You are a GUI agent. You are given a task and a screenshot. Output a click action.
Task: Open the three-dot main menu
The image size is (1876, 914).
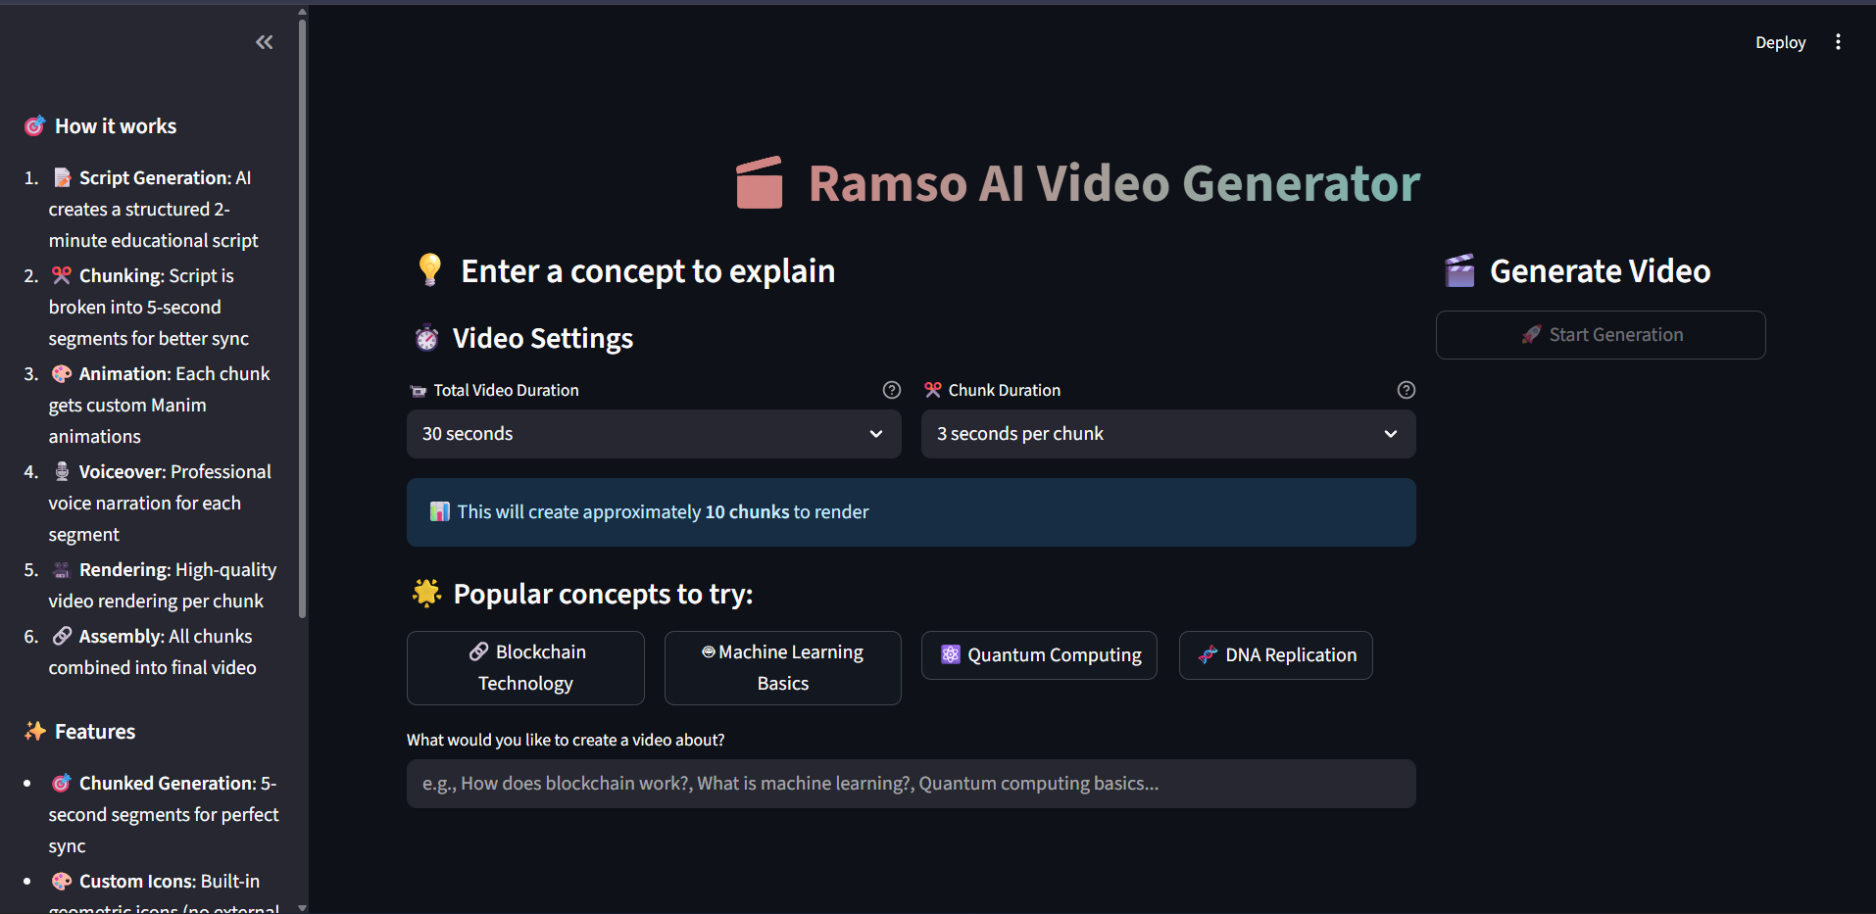(1838, 42)
